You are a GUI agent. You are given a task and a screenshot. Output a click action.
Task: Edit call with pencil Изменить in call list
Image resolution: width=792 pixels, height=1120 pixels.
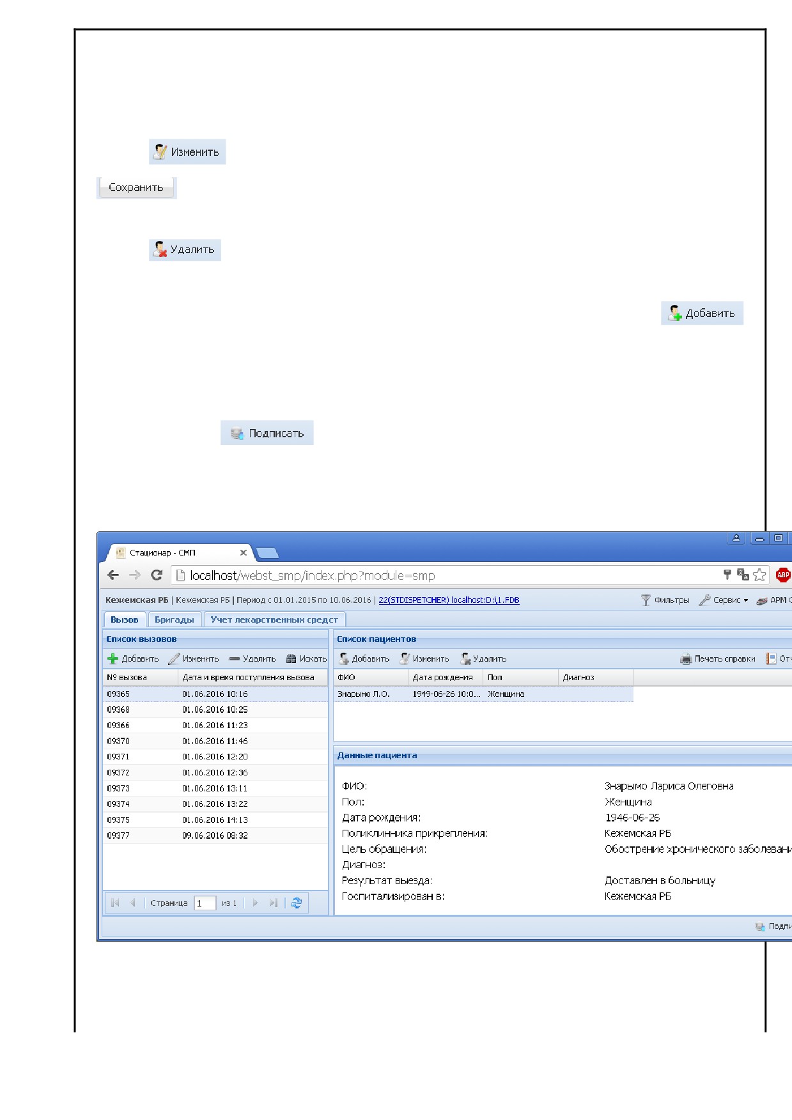click(x=193, y=659)
